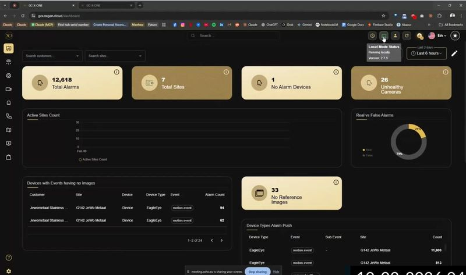Click the count 11,603 in Alarm Push table
This screenshot has height=275, width=466.
click(436, 250)
